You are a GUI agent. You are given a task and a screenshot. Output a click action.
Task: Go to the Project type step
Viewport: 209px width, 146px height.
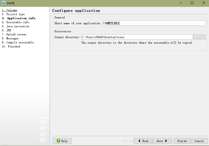pyautogui.click(x=13, y=14)
